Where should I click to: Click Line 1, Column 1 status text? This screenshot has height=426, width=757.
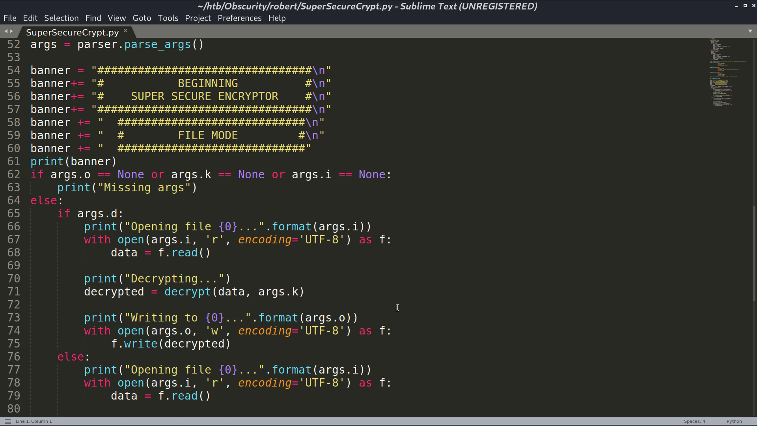34,421
